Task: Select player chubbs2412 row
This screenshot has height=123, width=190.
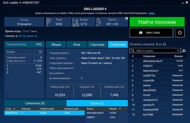Action: click(158, 100)
